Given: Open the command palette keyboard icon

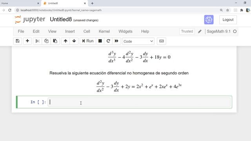Looking at the screenshot, I should 161,41.
